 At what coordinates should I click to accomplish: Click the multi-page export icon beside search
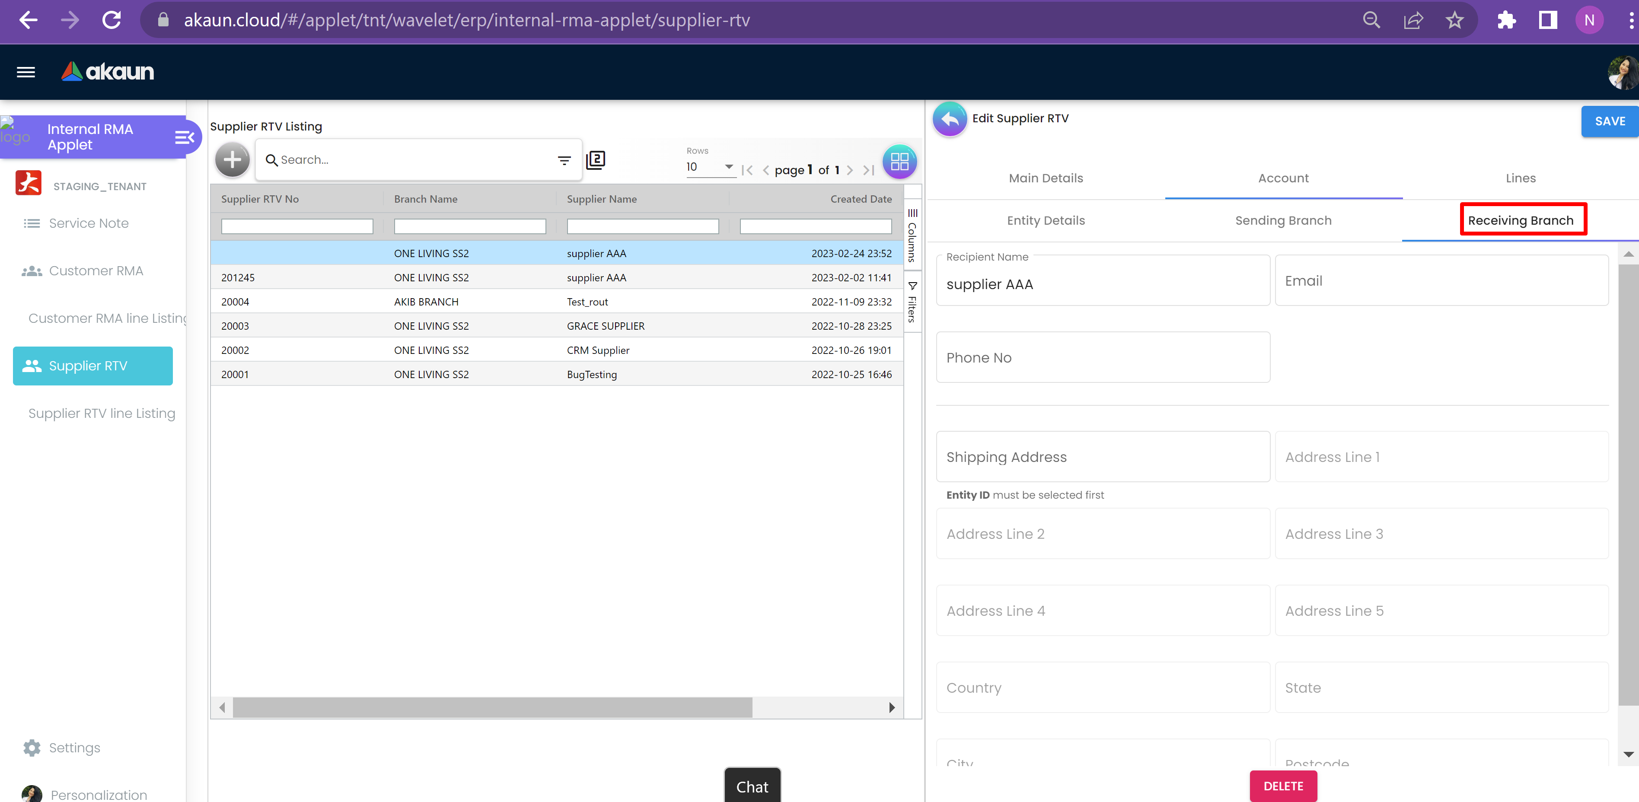(x=596, y=159)
